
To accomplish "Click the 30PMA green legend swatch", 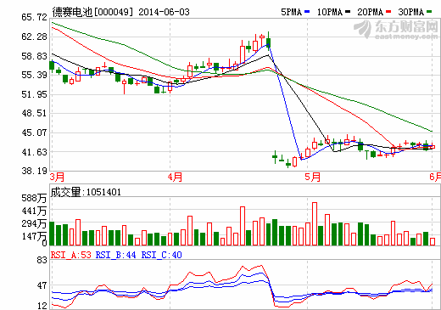I will (429, 12).
